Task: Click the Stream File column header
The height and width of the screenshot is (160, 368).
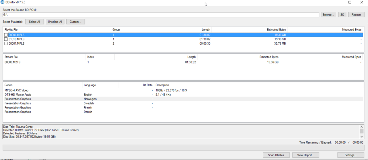Action: [x=44, y=57]
